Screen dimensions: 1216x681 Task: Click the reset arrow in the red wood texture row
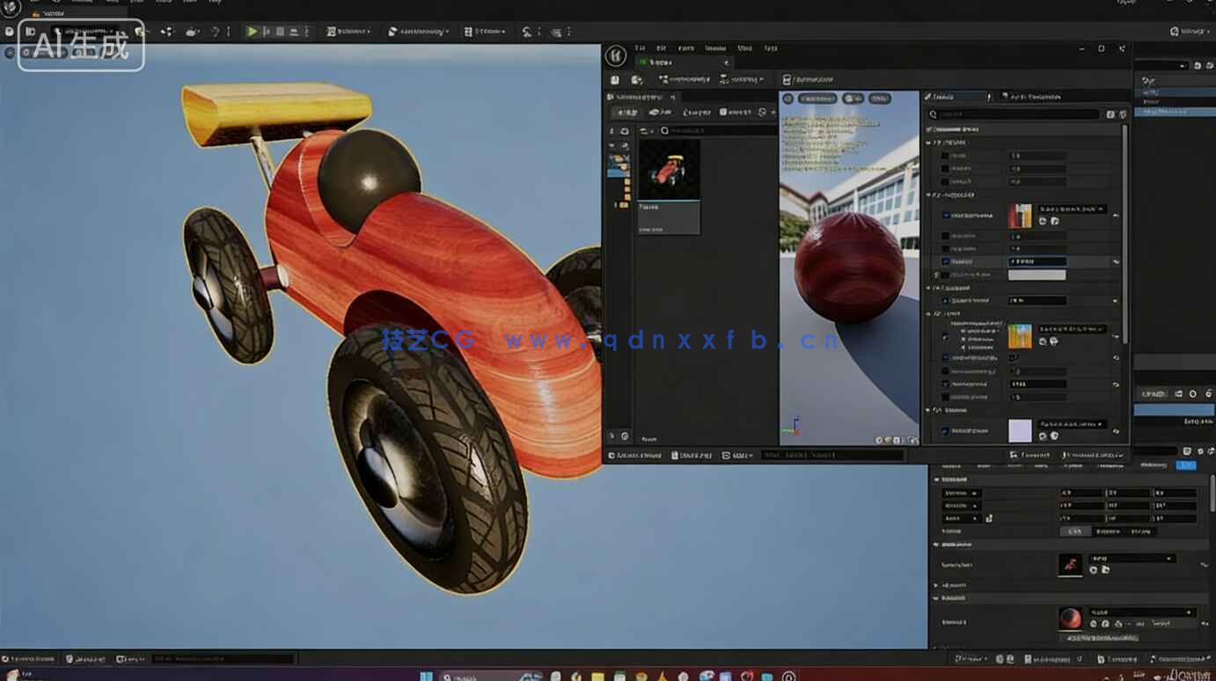(x=1116, y=215)
